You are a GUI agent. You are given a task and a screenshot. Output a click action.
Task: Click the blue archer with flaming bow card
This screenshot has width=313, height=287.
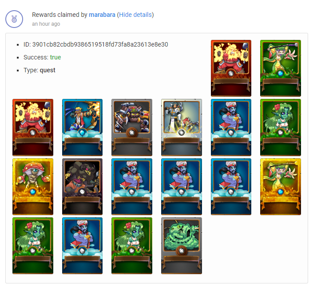[x=82, y=127]
